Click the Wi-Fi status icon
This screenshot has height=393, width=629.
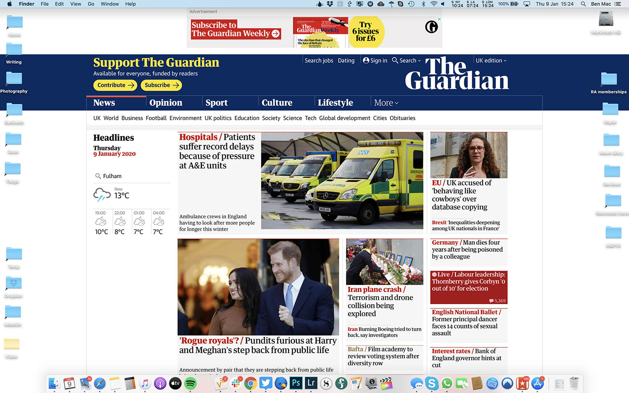[434, 4]
